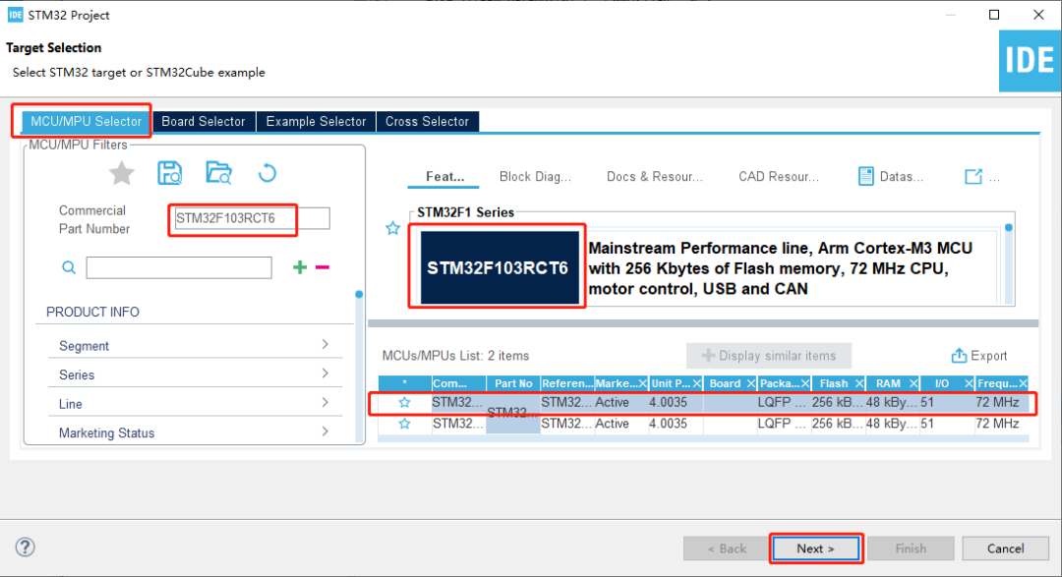Expand the Line filter

tap(325, 403)
